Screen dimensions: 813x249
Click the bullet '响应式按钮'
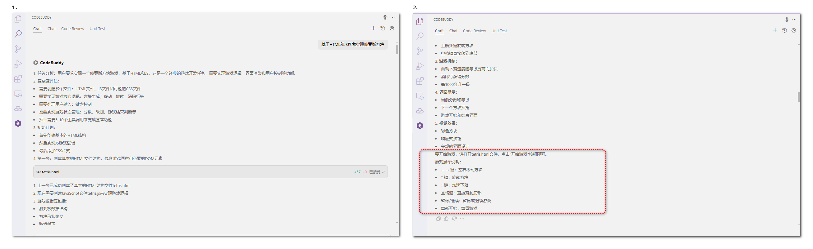click(451, 139)
